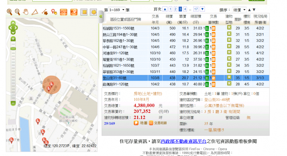Viewport: 287px width, 156px height.
Task: Click the 屋齡 column header
Action: coord(238,20)
